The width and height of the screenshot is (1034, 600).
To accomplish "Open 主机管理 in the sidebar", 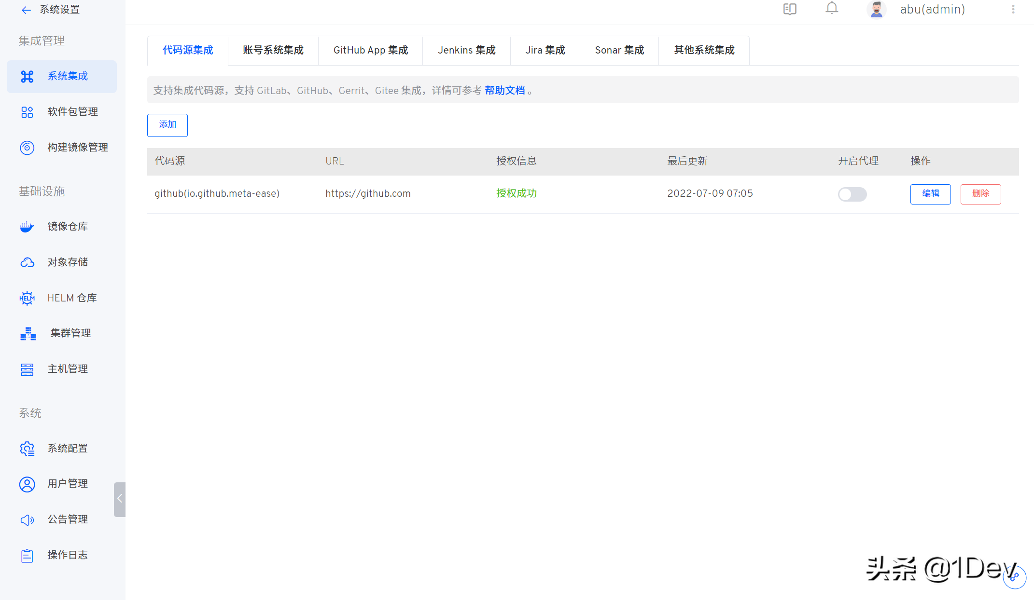I will (62, 369).
